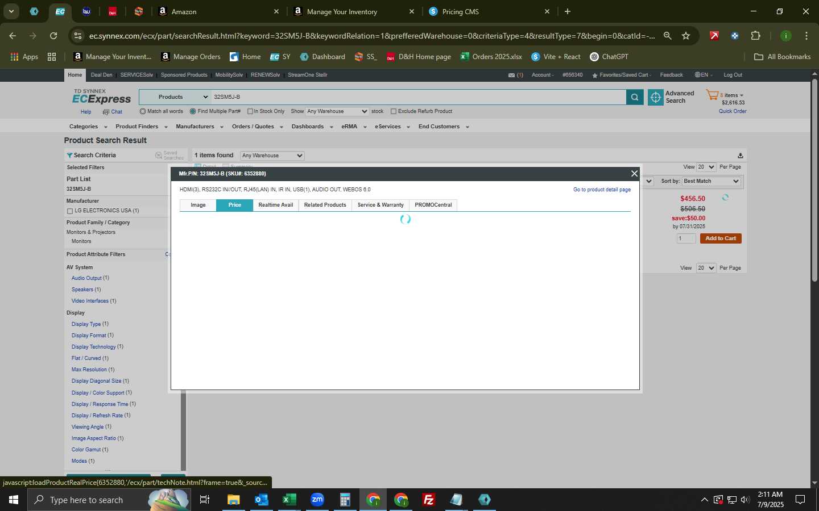Viewport: 819px width, 511px height.
Task: Open the Show Any Warehouse dropdown
Action: [337, 111]
